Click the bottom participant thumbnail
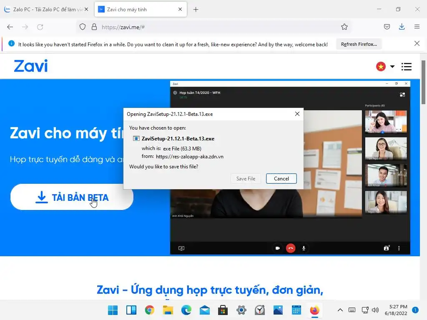The image size is (427, 320). tap(386, 202)
